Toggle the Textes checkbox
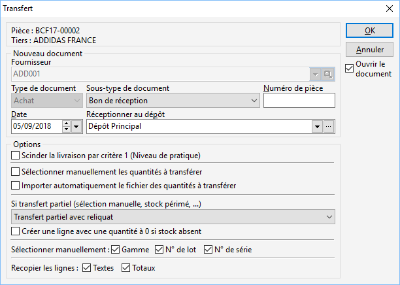The image size is (400, 285). pyautogui.click(x=87, y=268)
